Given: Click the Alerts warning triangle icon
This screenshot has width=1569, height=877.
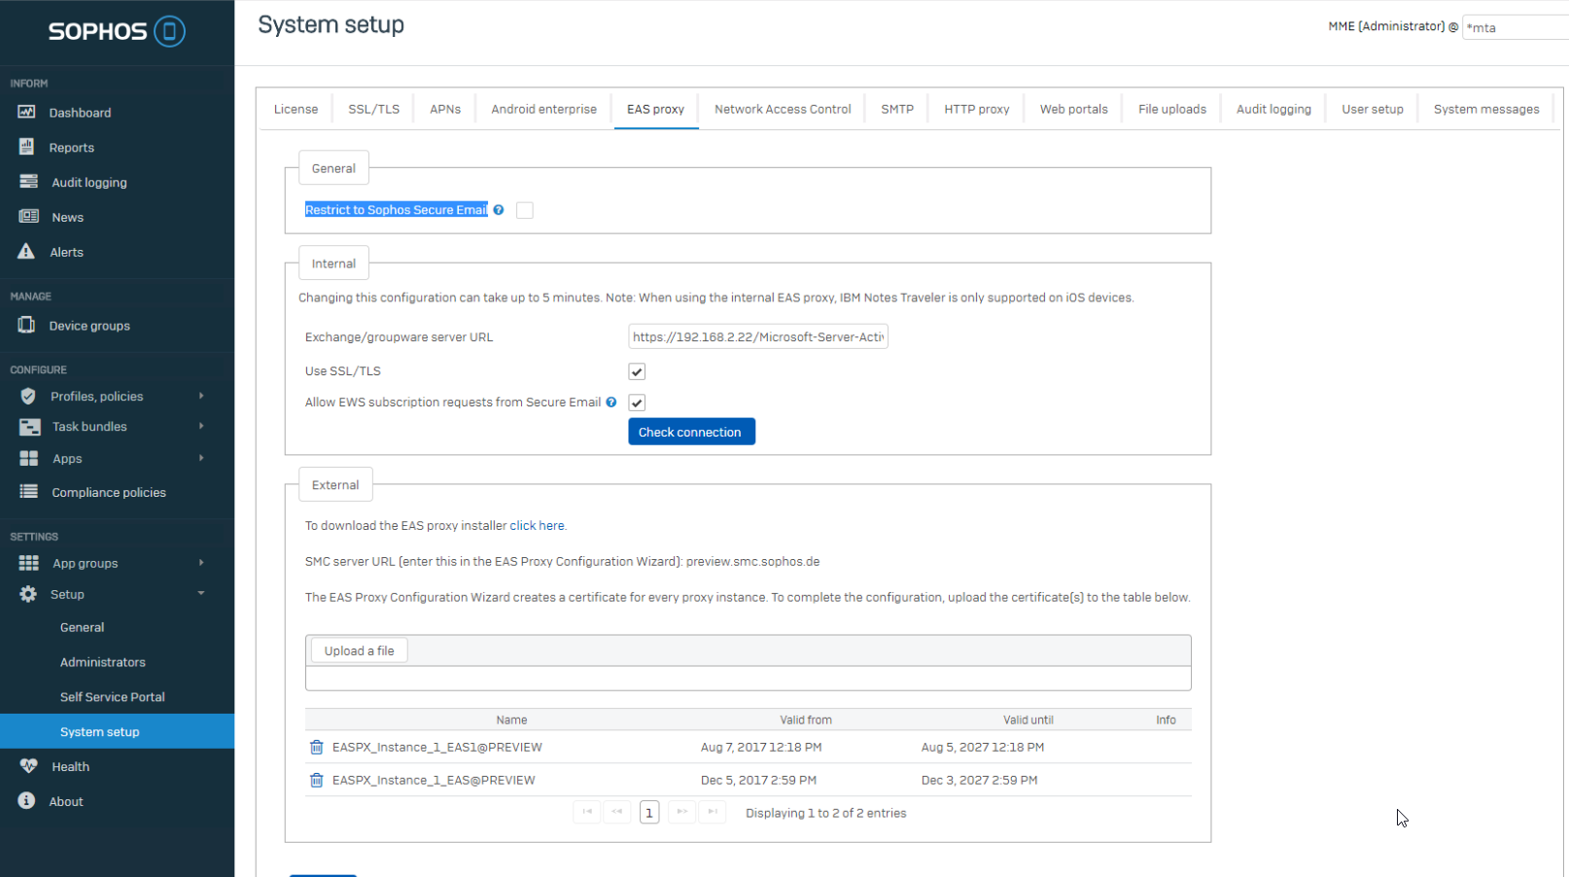Looking at the screenshot, I should 27,251.
